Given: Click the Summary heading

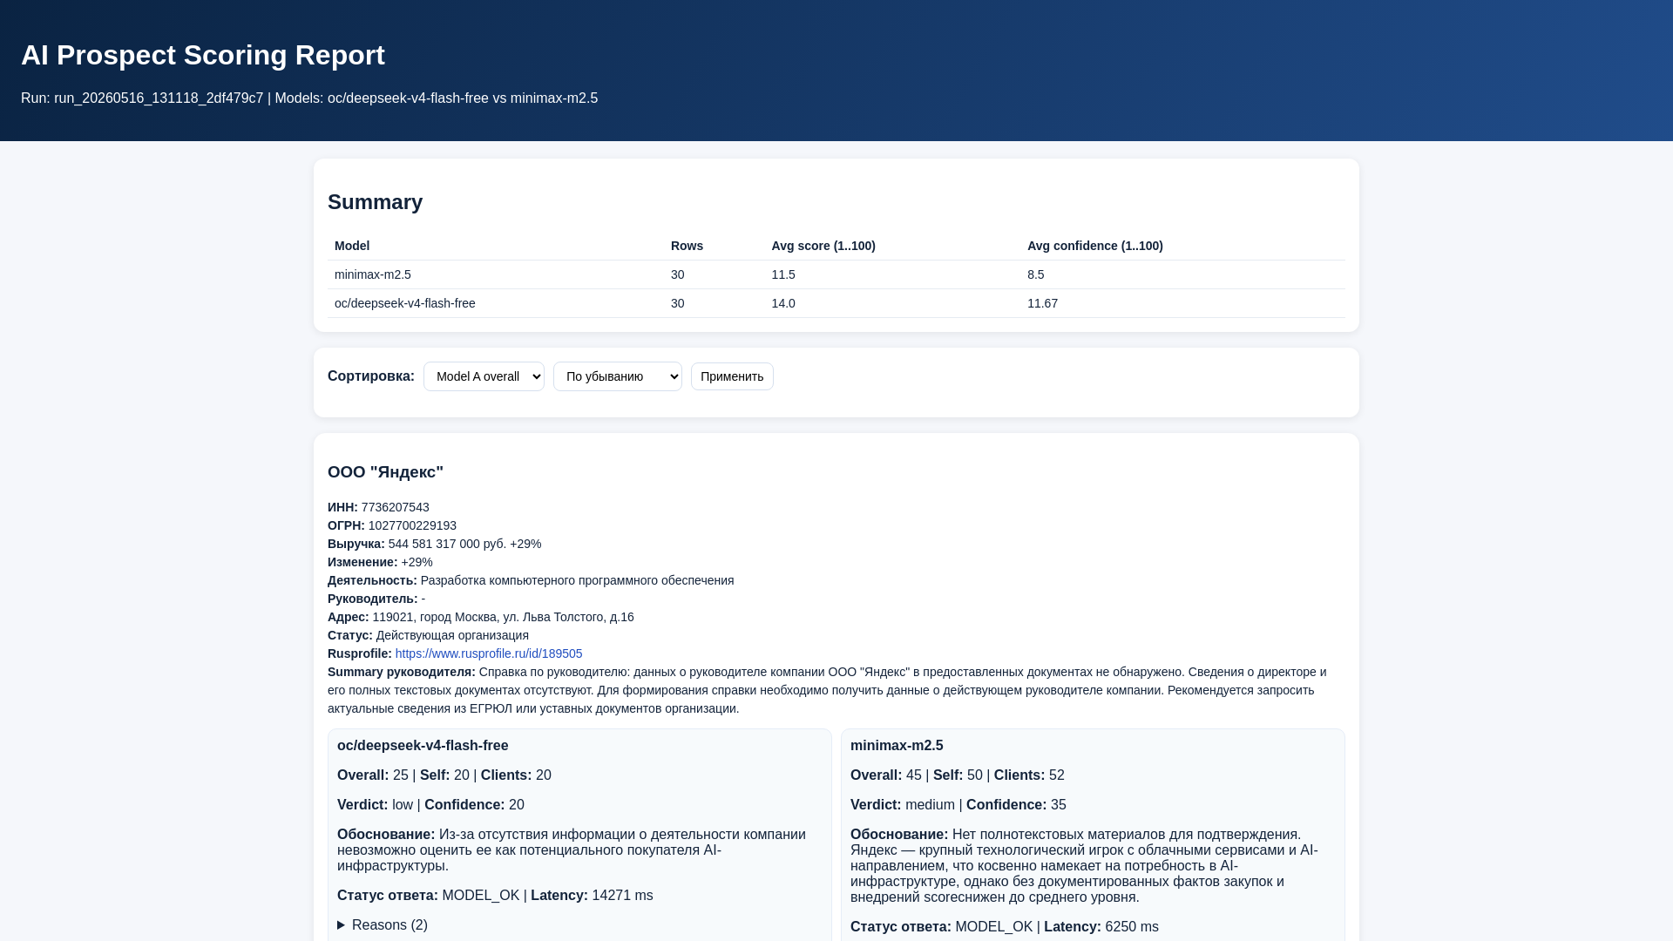Looking at the screenshot, I should (375, 202).
